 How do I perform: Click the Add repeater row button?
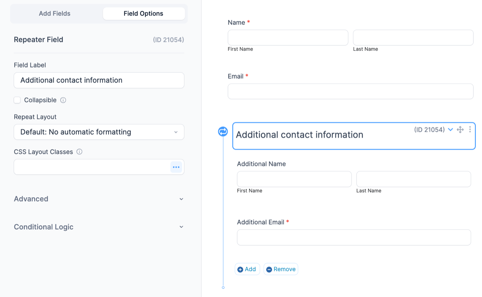pos(247,269)
